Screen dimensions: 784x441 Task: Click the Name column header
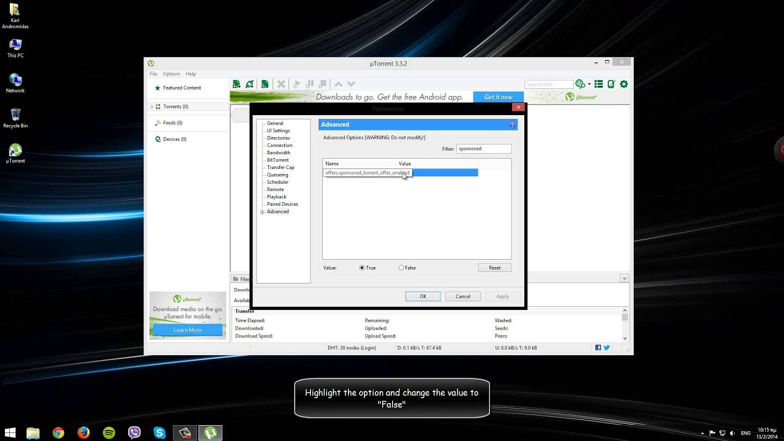(360, 164)
